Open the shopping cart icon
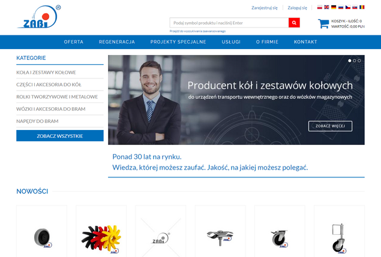 click(323, 24)
